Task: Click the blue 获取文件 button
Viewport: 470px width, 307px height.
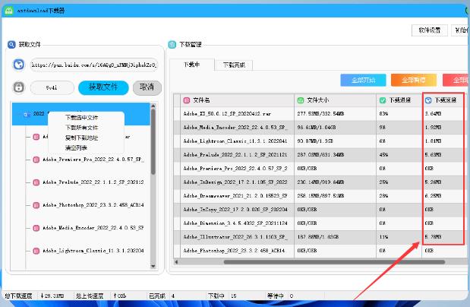Action: tap(103, 87)
